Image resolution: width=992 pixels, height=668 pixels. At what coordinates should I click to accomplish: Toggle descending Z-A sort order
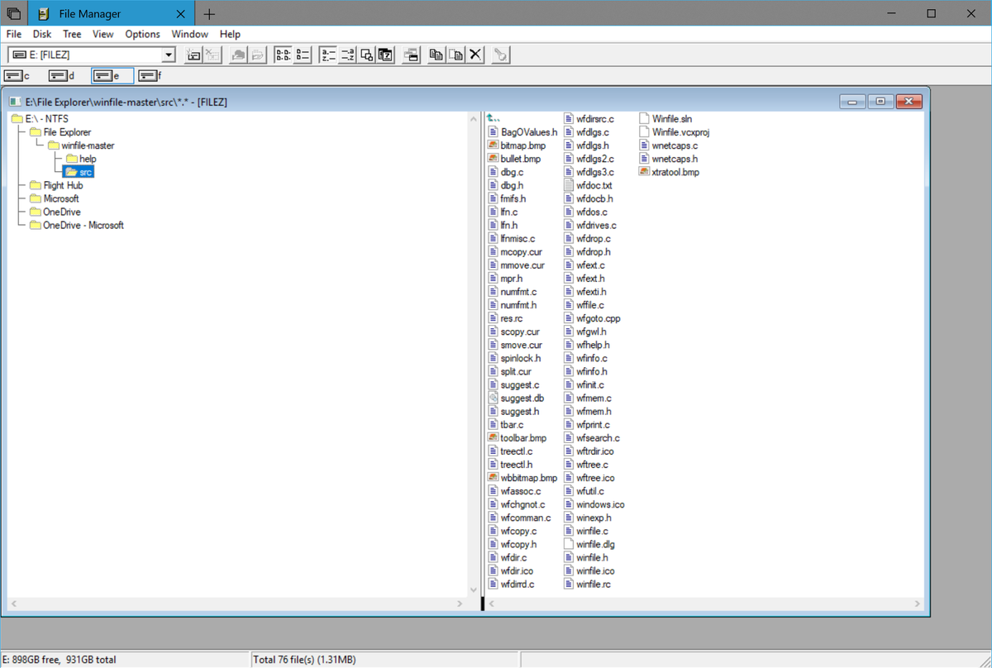(347, 55)
